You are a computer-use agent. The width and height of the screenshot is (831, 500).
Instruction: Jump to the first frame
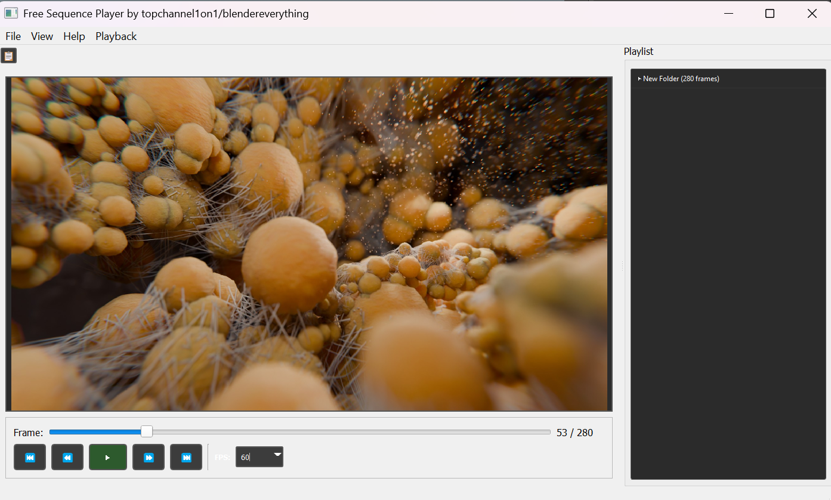[x=29, y=456]
